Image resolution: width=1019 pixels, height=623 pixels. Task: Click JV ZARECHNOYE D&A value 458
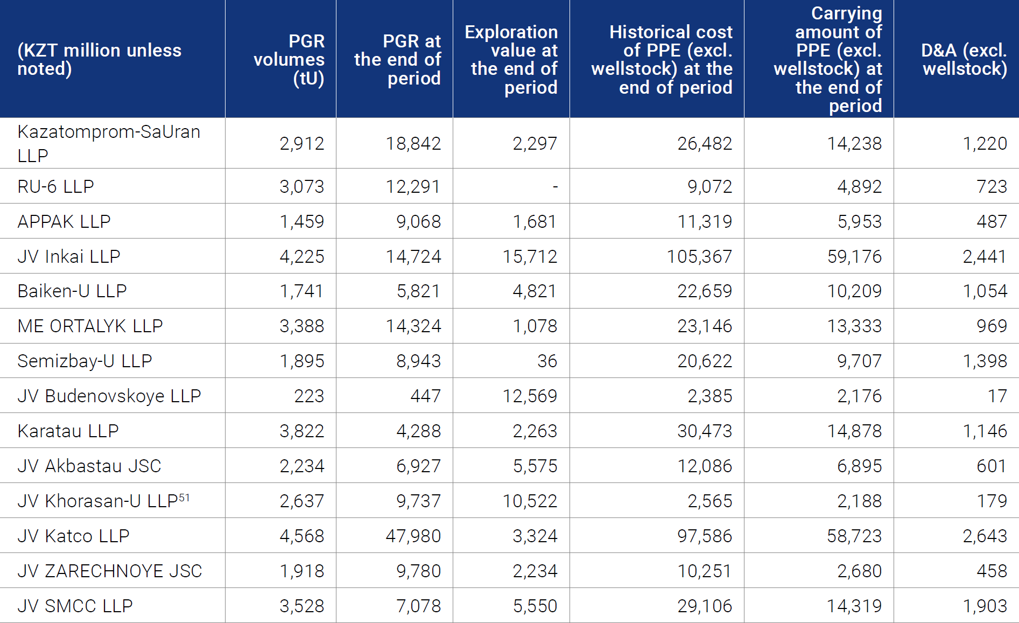click(992, 571)
